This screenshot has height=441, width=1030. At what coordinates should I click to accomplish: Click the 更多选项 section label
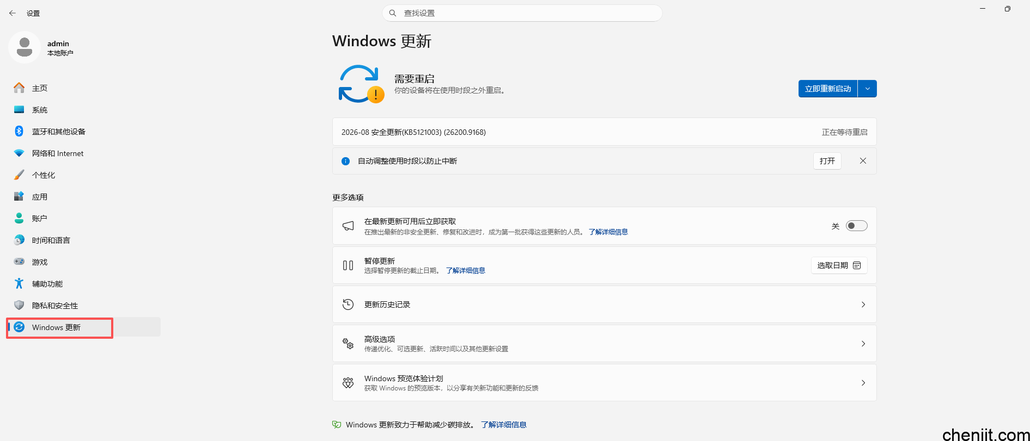(x=348, y=197)
